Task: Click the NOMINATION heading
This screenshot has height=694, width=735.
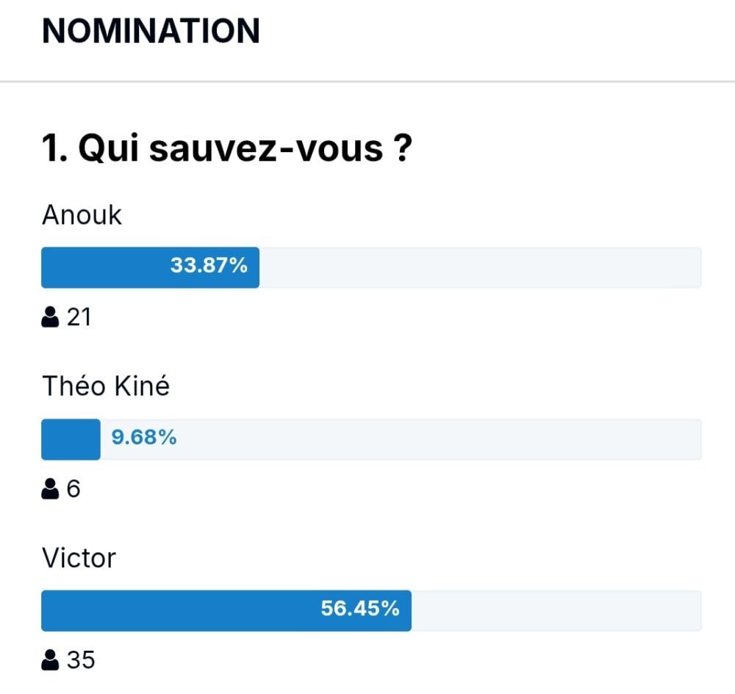Action: point(151,31)
